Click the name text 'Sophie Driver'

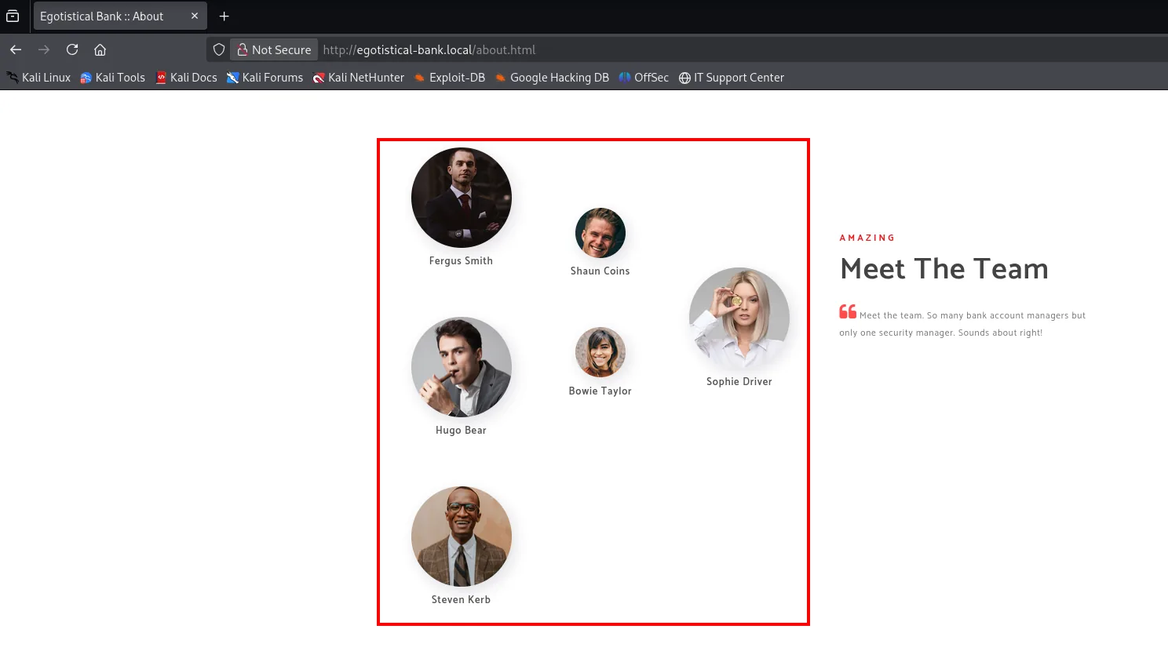click(739, 382)
